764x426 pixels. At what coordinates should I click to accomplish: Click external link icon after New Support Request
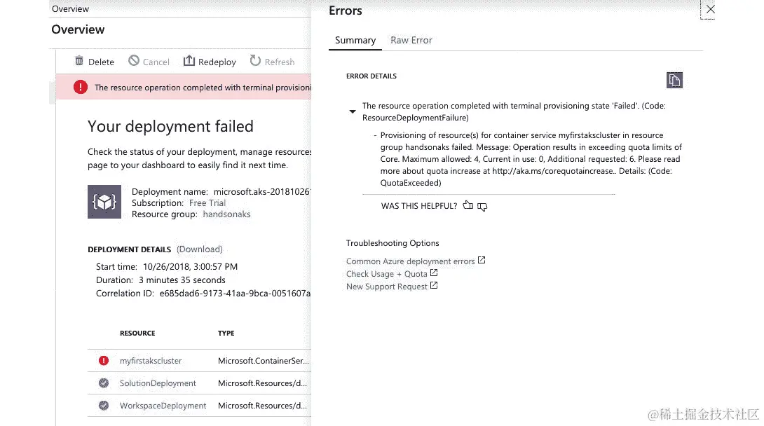[434, 285]
